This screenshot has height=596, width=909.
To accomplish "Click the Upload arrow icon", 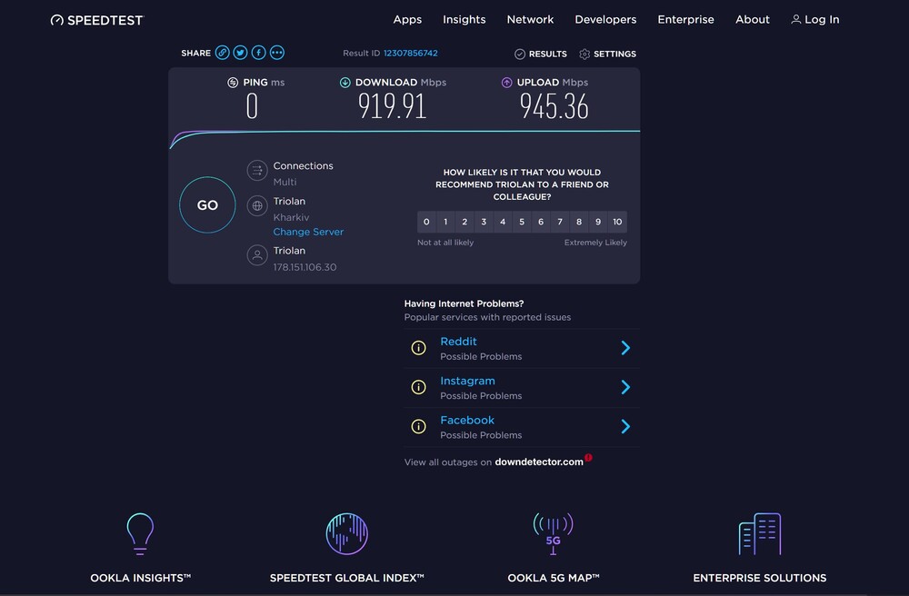I will pos(506,83).
